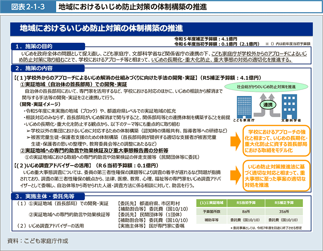
Task: Click the orange box about 首長部局 取組をモデル化
Action: [277, 141]
